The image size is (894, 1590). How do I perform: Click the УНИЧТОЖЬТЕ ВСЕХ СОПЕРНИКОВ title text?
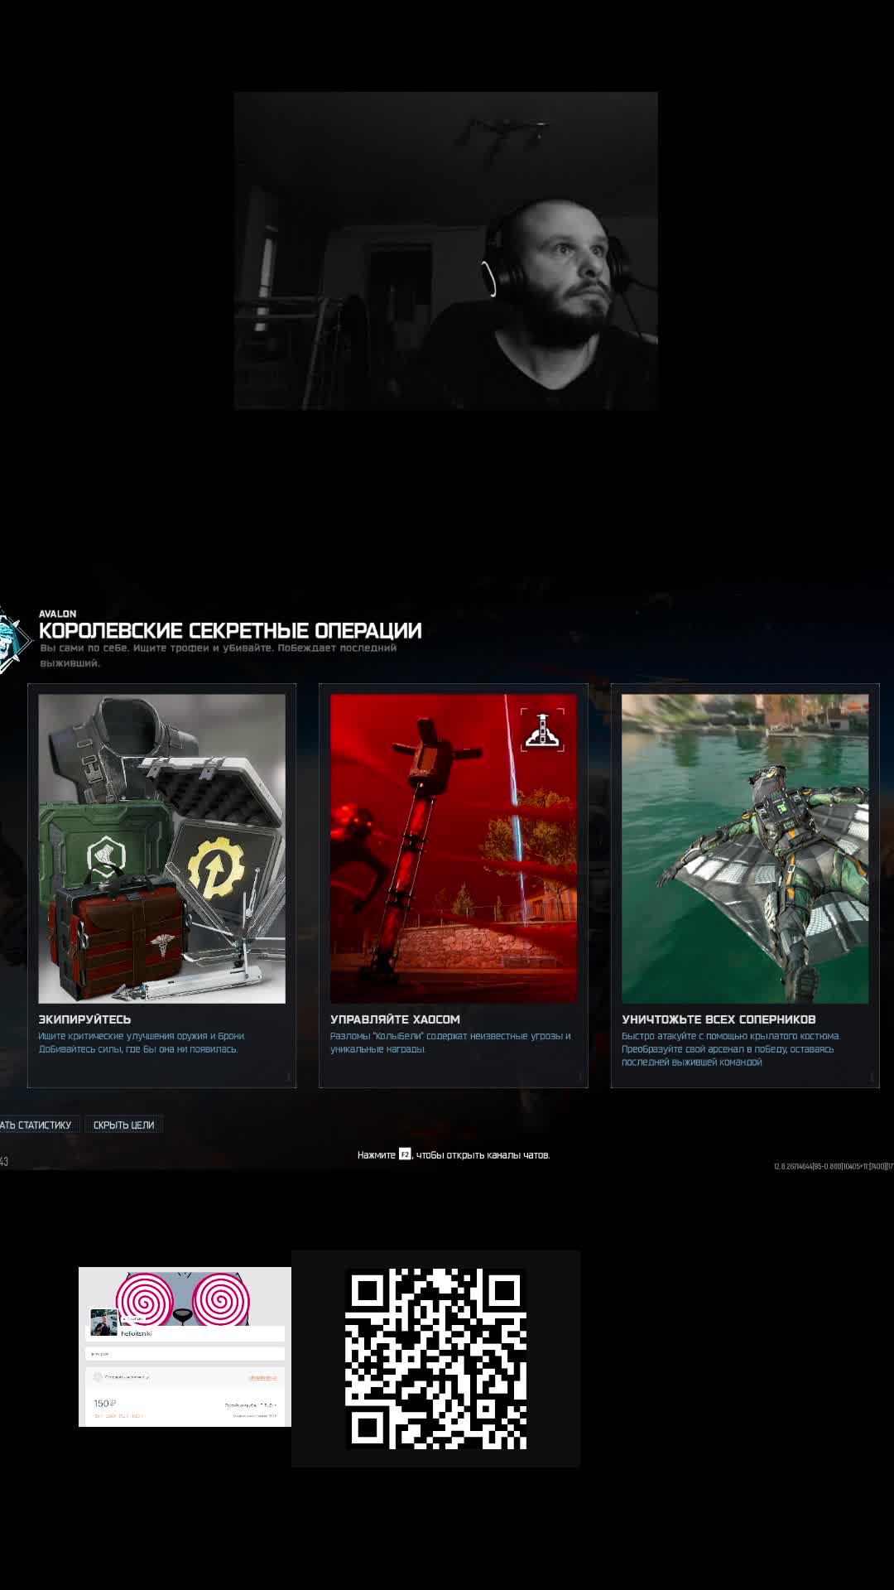click(719, 1019)
